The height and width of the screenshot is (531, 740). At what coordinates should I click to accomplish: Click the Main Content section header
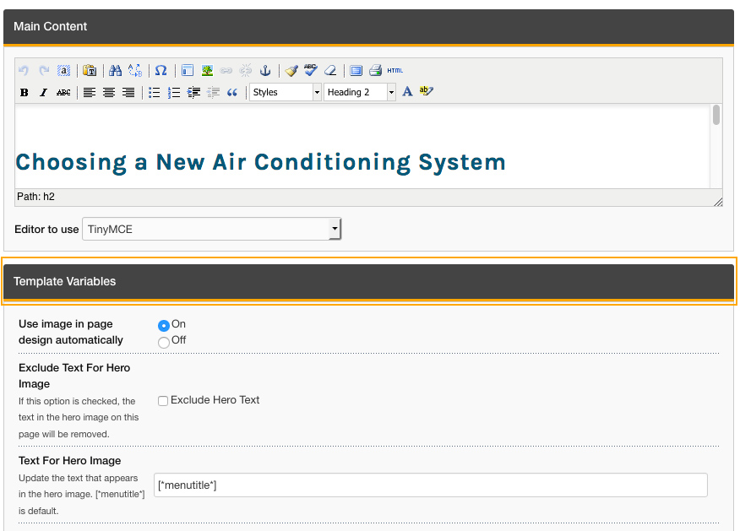click(x=368, y=26)
